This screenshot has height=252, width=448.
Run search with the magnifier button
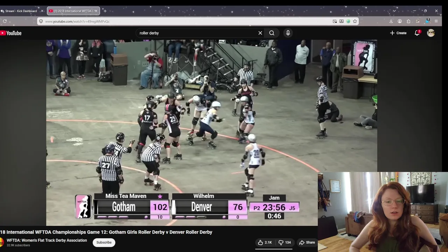[272, 33]
